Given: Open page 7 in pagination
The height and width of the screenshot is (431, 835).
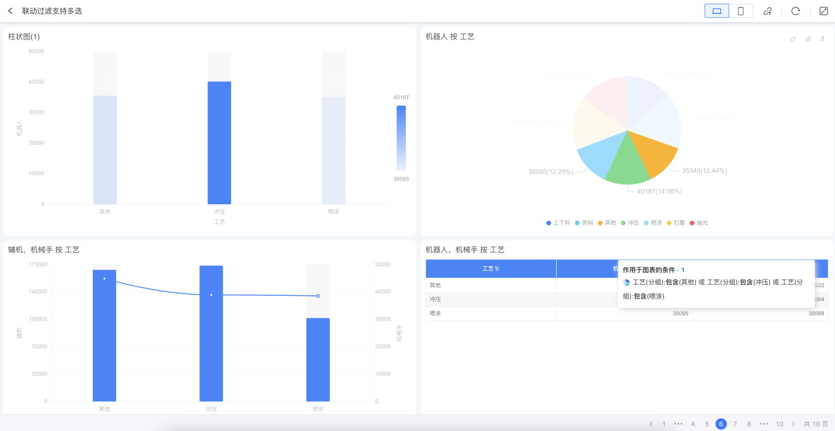Looking at the screenshot, I should (735, 424).
